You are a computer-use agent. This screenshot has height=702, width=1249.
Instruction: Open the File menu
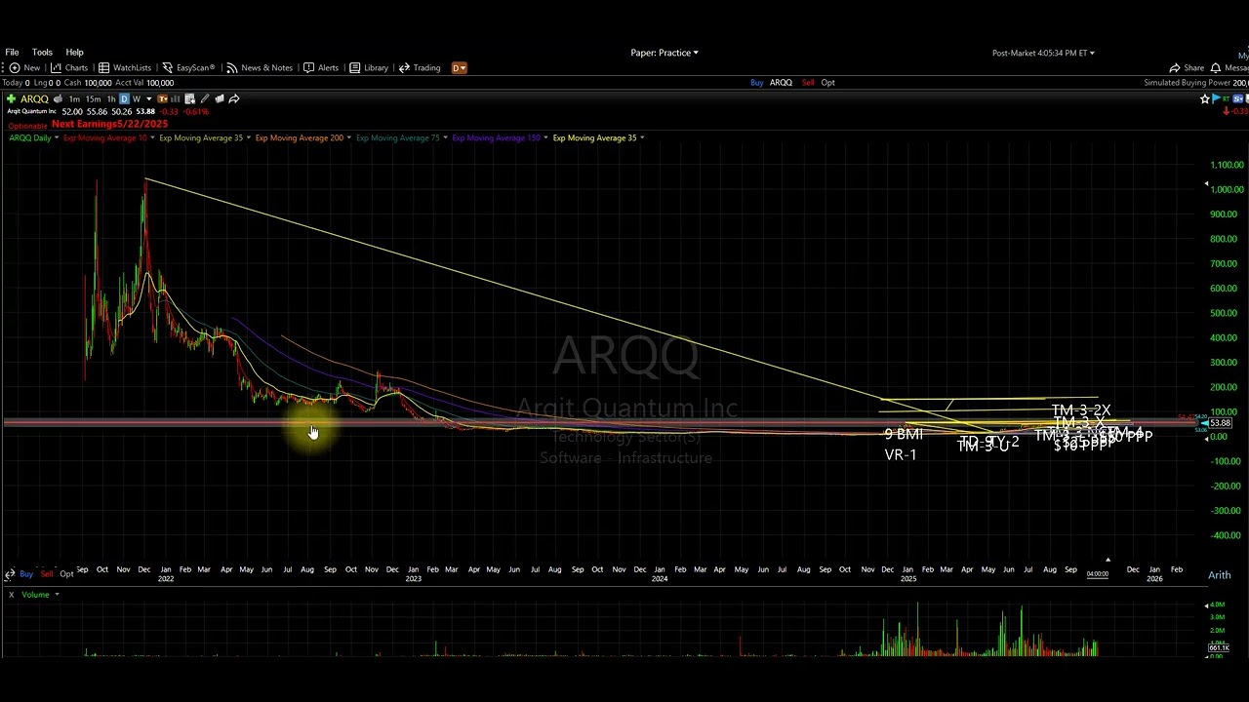coord(12,53)
